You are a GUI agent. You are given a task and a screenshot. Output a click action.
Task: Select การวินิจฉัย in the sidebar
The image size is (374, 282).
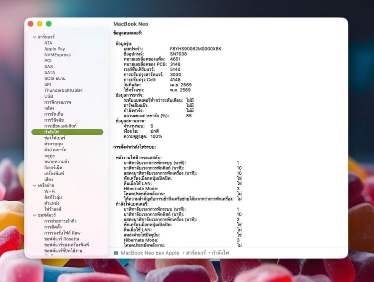tap(54, 120)
